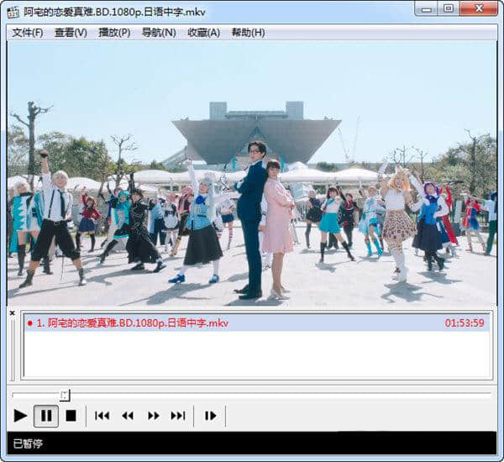Open the 帮助(H) help menu
Viewport: 504px width, 462px height.
click(248, 33)
